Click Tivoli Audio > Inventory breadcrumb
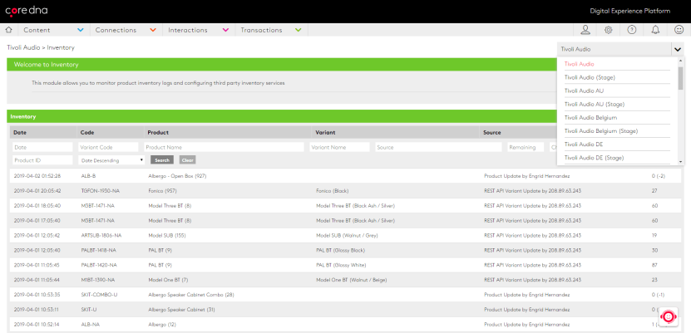The height and width of the screenshot is (333, 691). (41, 47)
